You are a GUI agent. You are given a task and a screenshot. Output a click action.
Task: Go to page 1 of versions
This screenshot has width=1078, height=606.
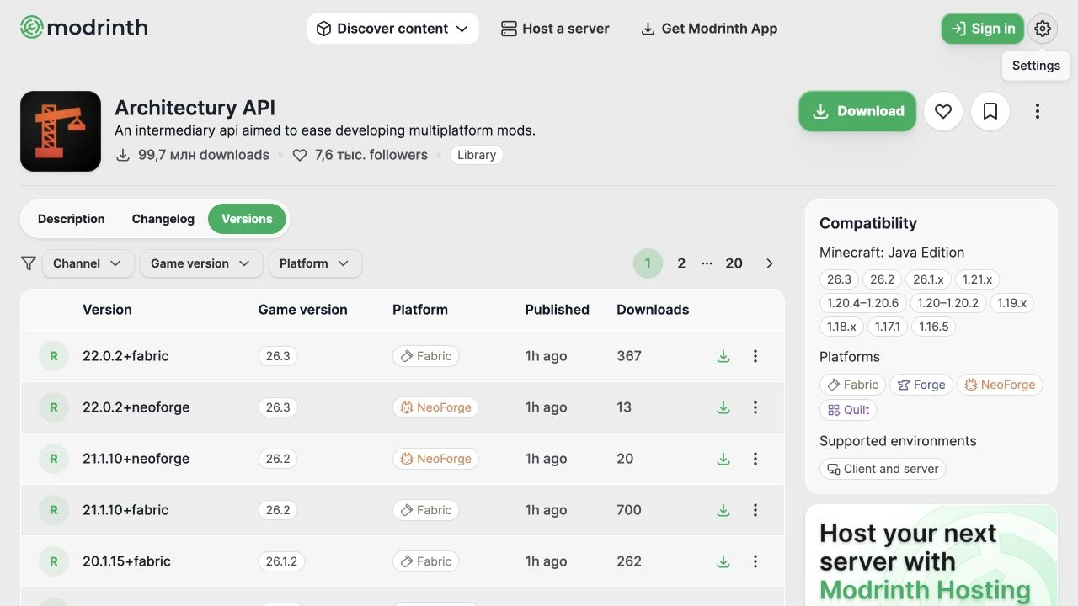pos(648,263)
